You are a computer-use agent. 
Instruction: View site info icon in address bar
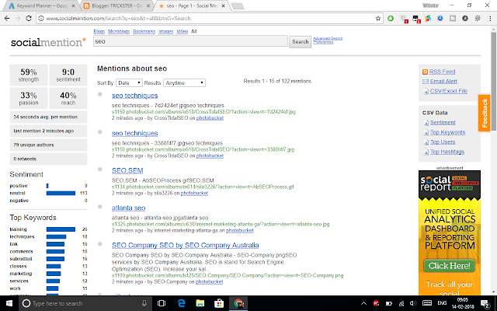(41, 19)
